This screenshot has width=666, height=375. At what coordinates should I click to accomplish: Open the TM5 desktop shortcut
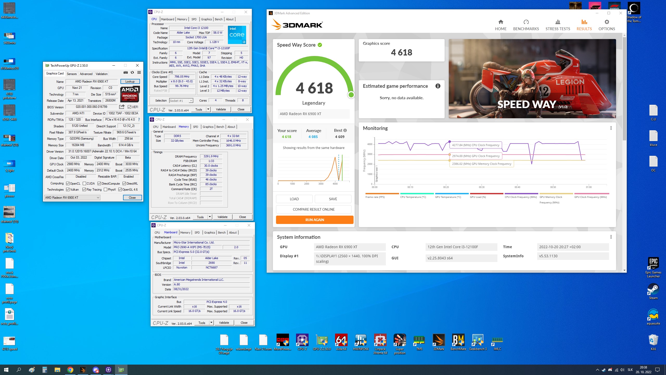tap(419, 342)
